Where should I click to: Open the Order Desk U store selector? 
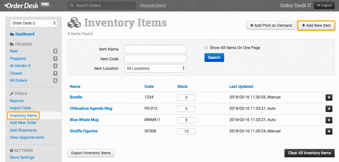coord(34,23)
